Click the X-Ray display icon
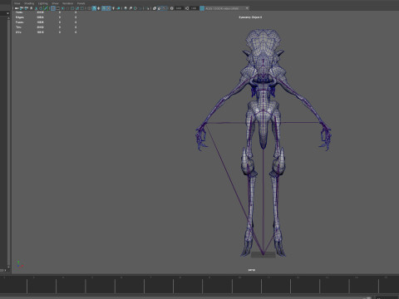Image resolution: width=399 pixels, height=299 pixels. [155, 8]
